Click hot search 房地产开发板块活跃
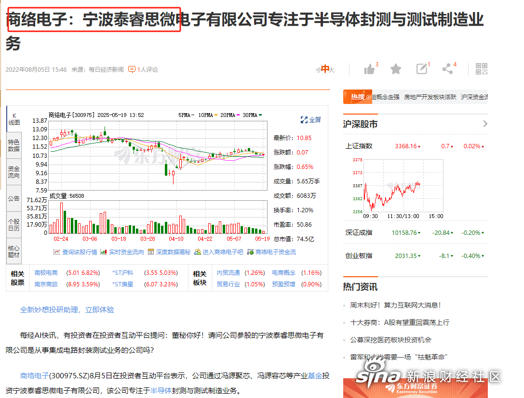This screenshot has height=398, width=524. (430, 97)
